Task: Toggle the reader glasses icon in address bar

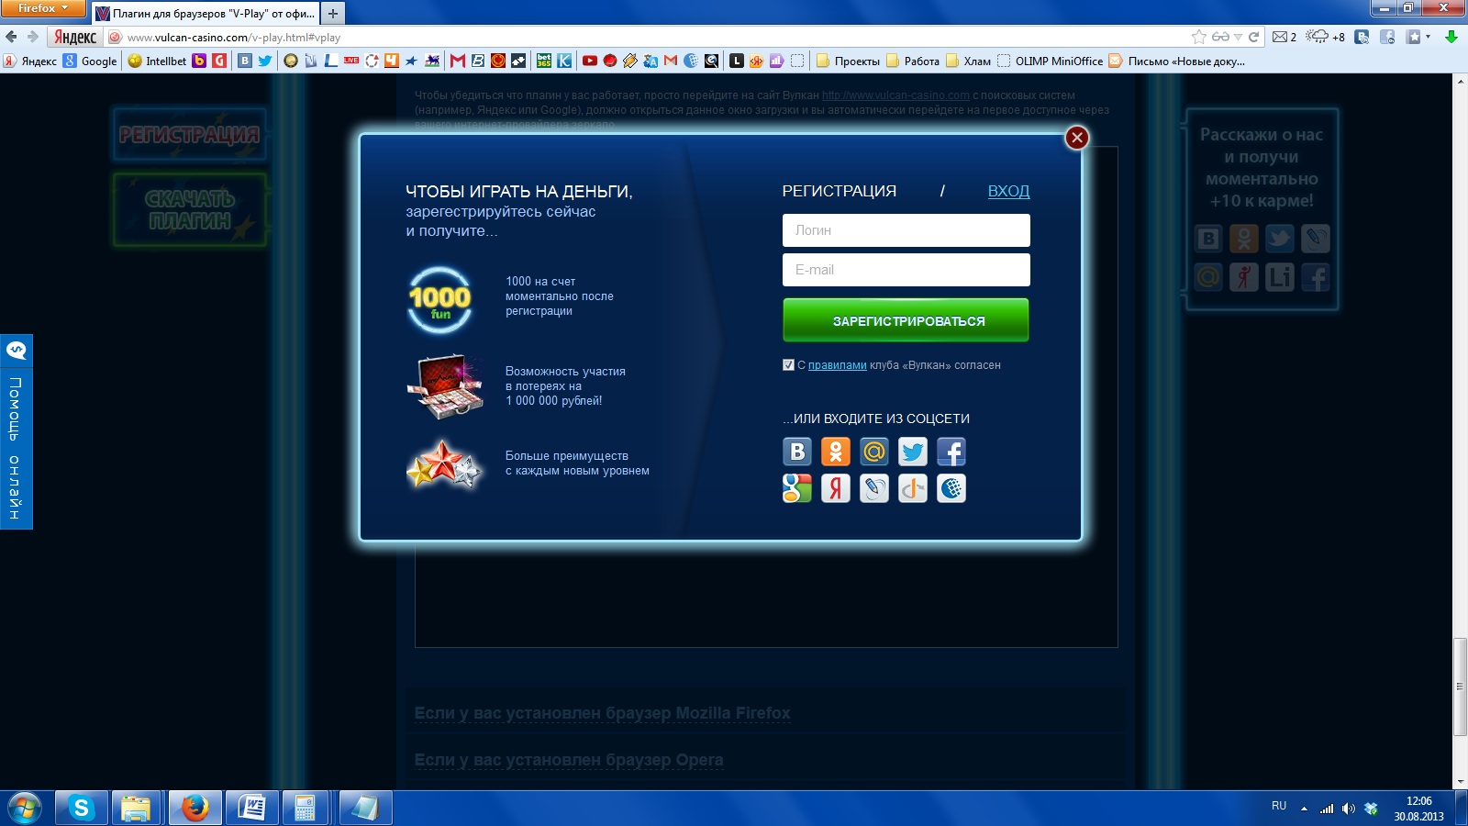Action: (x=1220, y=37)
